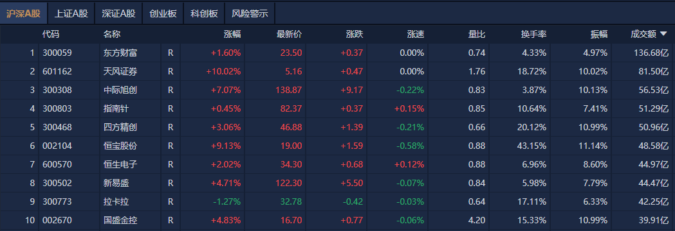Click the R marker for 恒宝股份
This screenshot has height=231, width=675.
click(x=171, y=146)
